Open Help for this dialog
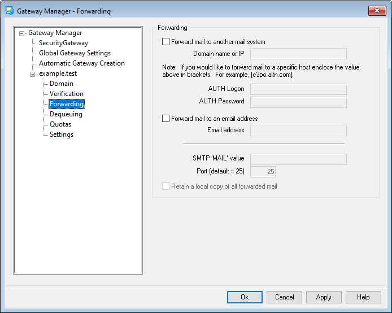This screenshot has width=392, height=313. click(363, 297)
